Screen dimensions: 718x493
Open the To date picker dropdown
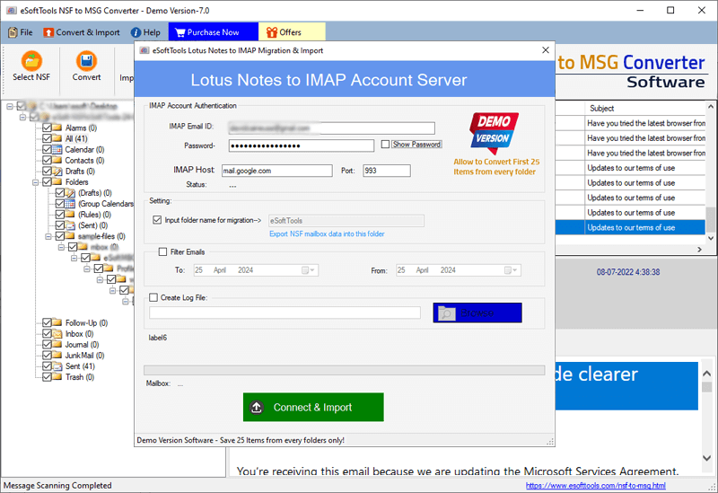(x=308, y=270)
